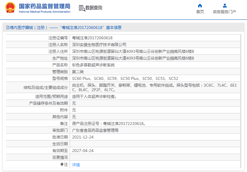Click the 结构及组成/主要组成成分 label
Viewport: 247px width, 172px height.
tap(46, 88)
